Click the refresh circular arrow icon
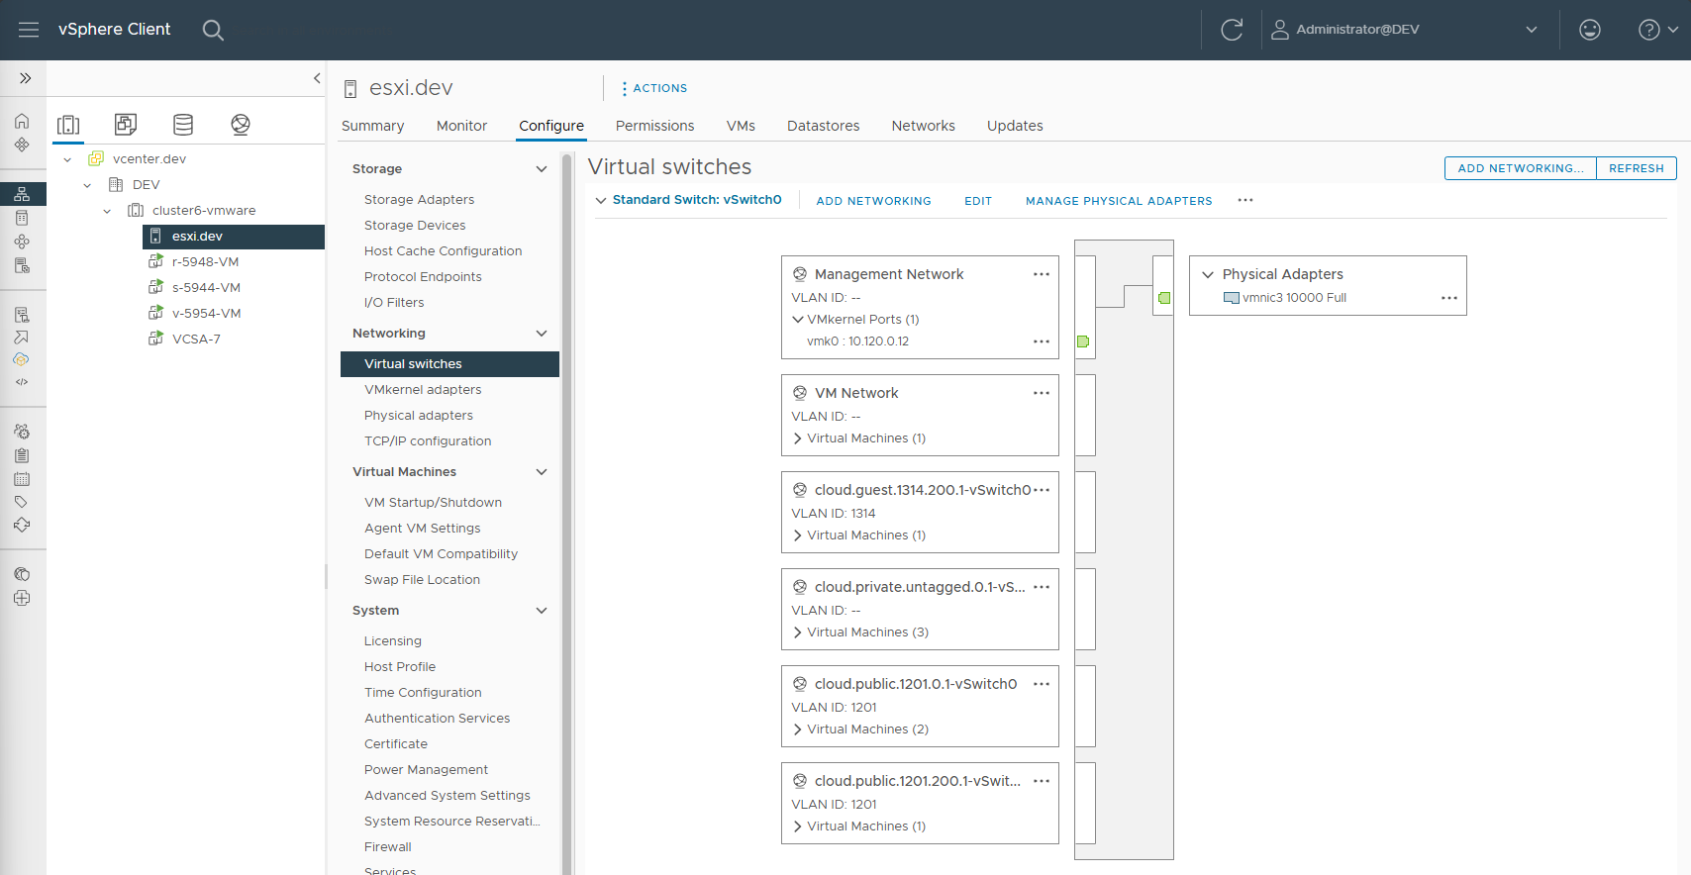Screen dimensions: 1691x875 point(1232,30)
